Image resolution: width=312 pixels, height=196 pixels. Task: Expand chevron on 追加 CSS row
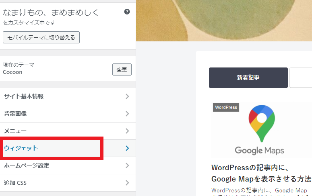coord(127,183)
